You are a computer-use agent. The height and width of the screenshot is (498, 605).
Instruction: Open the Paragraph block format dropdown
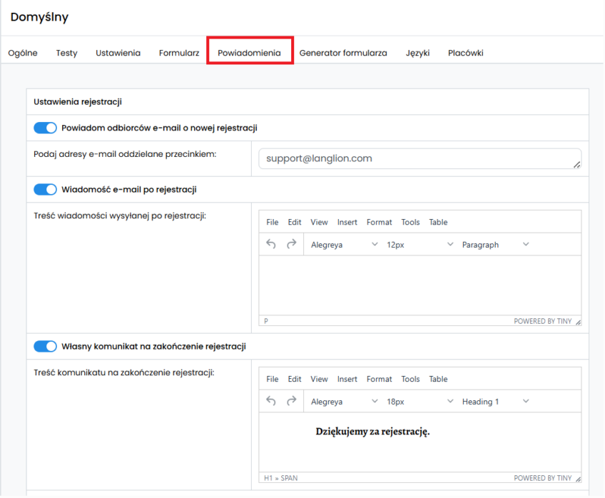(495, 245)
